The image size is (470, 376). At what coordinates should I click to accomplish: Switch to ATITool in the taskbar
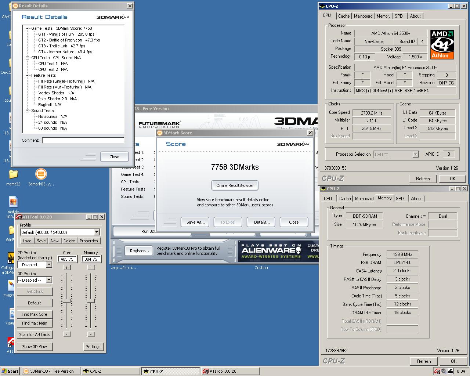230,371
